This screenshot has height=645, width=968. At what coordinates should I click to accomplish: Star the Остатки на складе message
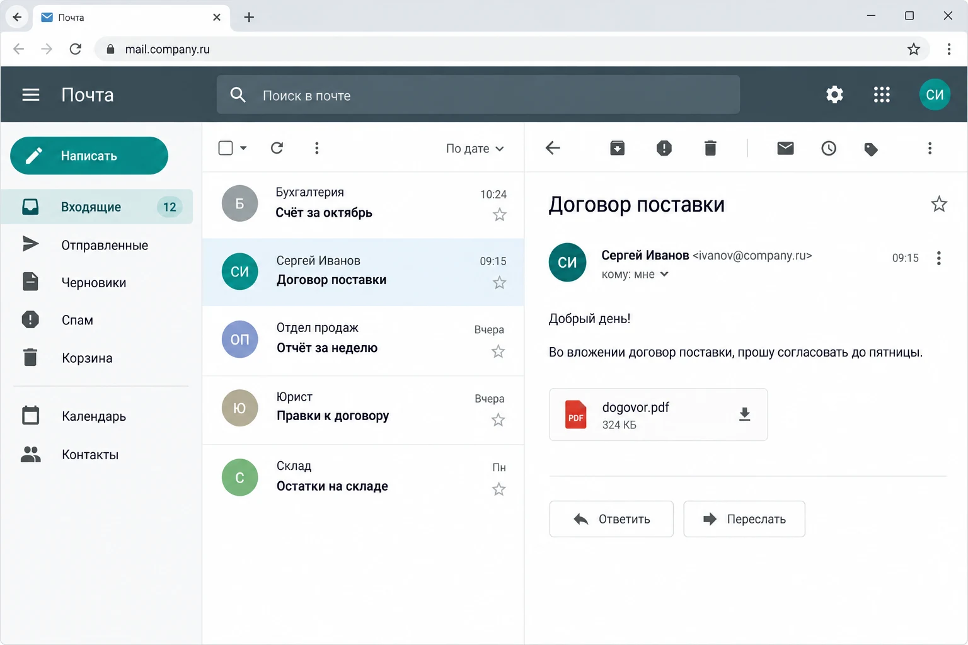click(x=499, y=489)
